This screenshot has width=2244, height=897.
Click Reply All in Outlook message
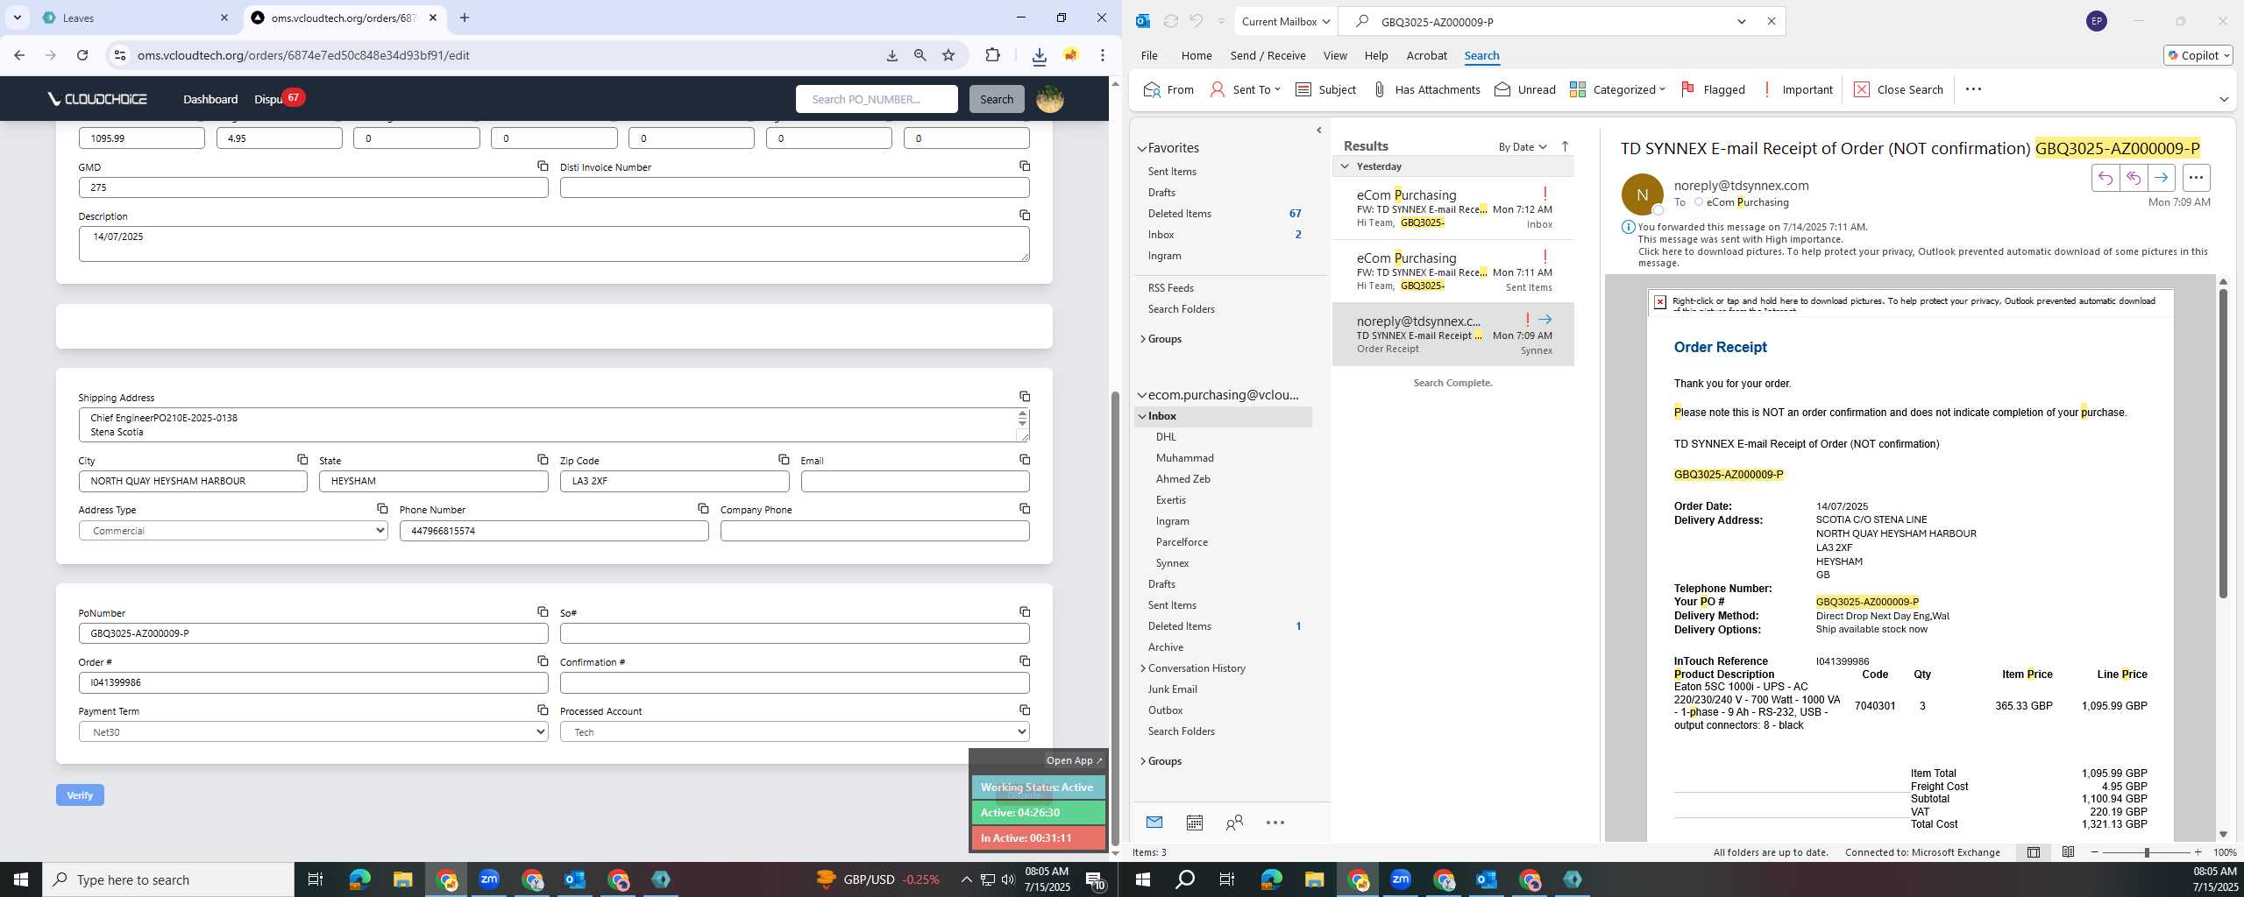(2133, 178)
